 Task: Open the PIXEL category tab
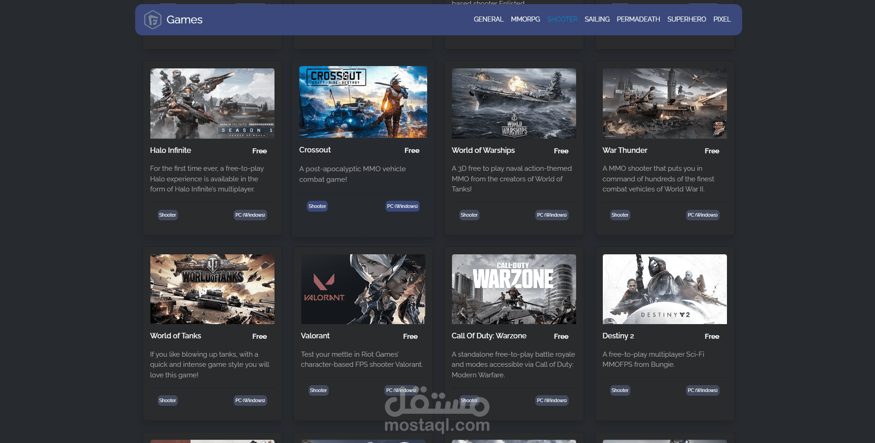722,19
